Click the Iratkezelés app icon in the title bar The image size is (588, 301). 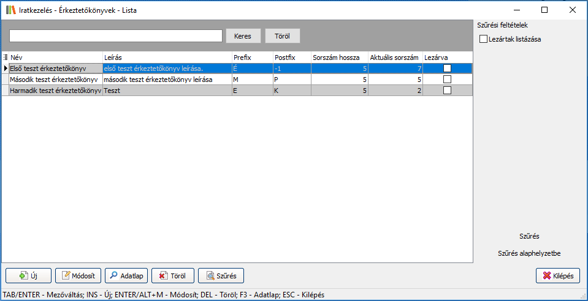[x=10, y=10]
